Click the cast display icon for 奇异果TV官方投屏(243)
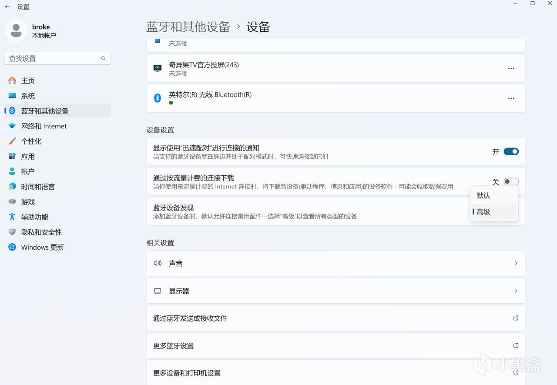 158,68
